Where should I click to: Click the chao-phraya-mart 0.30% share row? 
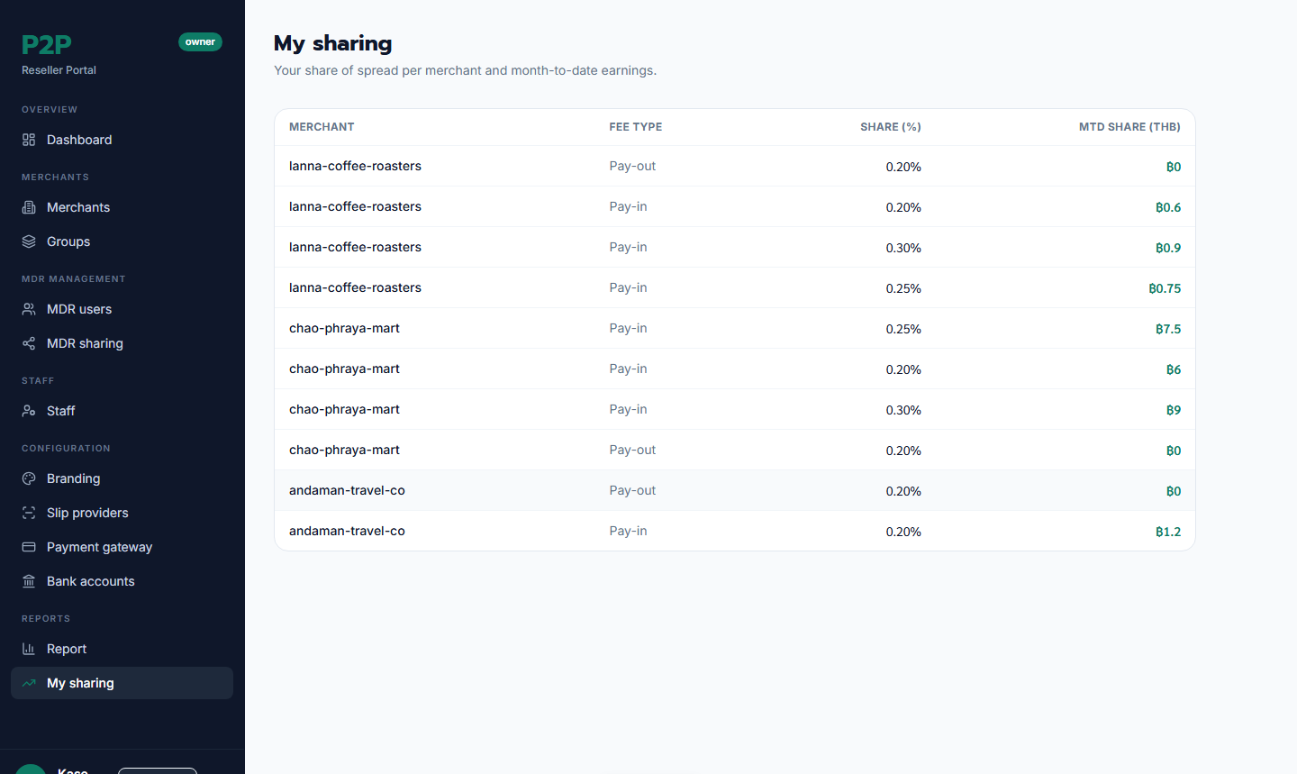(x=735, y=409)
